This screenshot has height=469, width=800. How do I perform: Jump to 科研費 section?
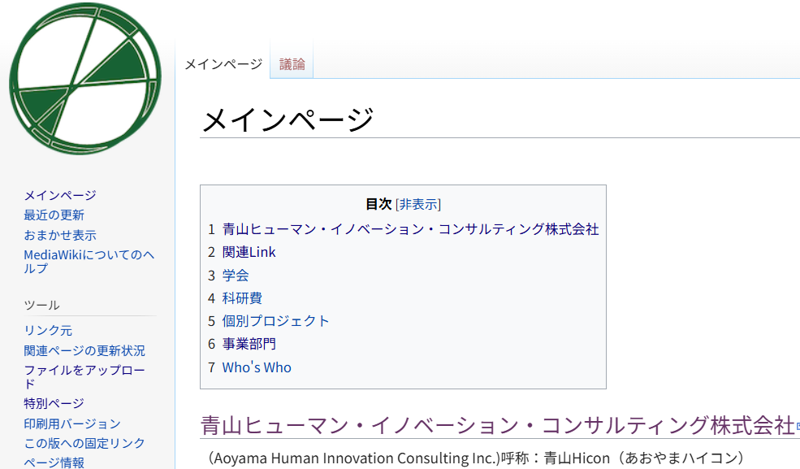(x=242, y=298)
